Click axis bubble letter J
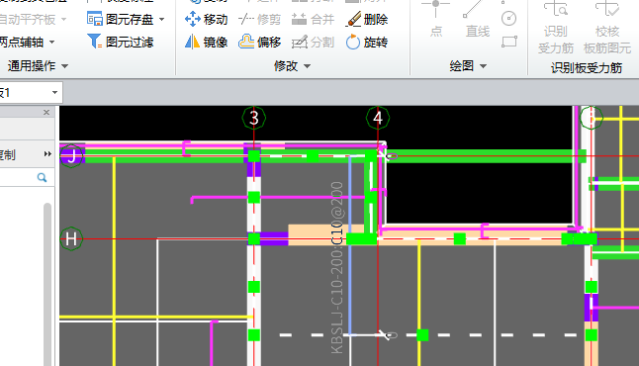This screenshot has width=639, height=366. pyautogui.click(x=72, y=155)
